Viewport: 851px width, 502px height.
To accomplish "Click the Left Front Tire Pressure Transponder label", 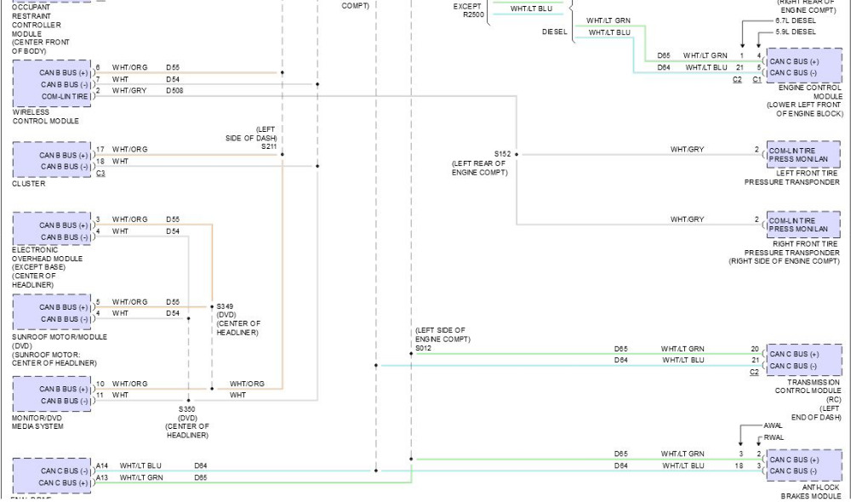I will point(791,178).
